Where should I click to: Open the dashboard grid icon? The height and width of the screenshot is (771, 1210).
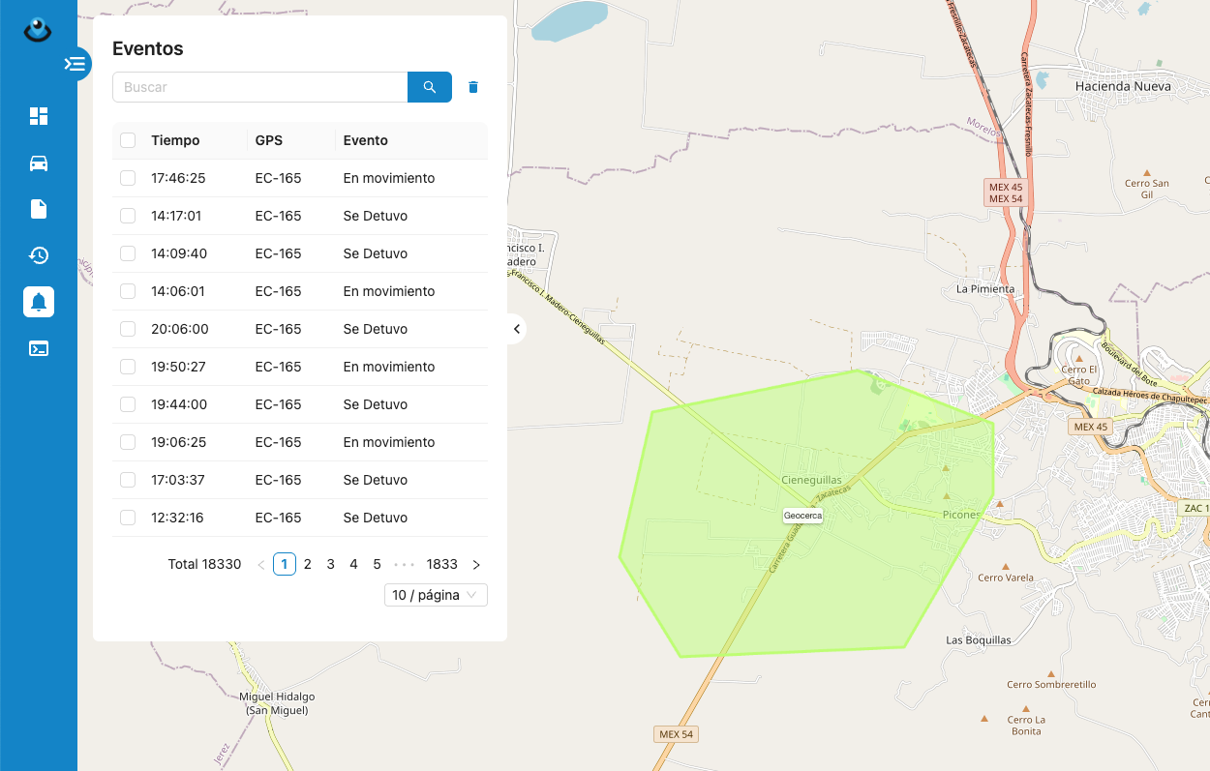tap(39, 116)
